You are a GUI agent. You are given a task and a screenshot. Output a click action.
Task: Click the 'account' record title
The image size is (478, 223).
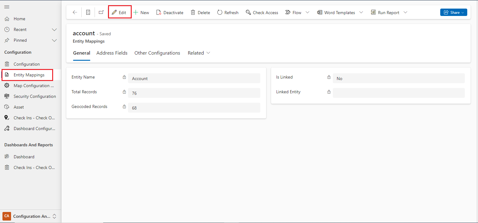[84, 33]
